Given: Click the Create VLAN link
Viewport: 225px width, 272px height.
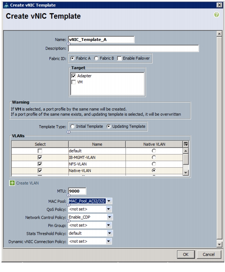Looking at the screenshot, I should (x=27, y=183).
